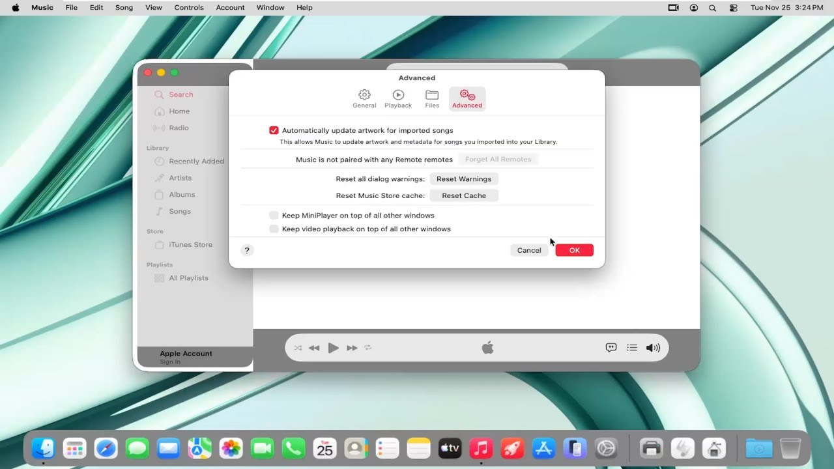
Task: Click the Reset Warnings button
Action: [x=464, y=179]
